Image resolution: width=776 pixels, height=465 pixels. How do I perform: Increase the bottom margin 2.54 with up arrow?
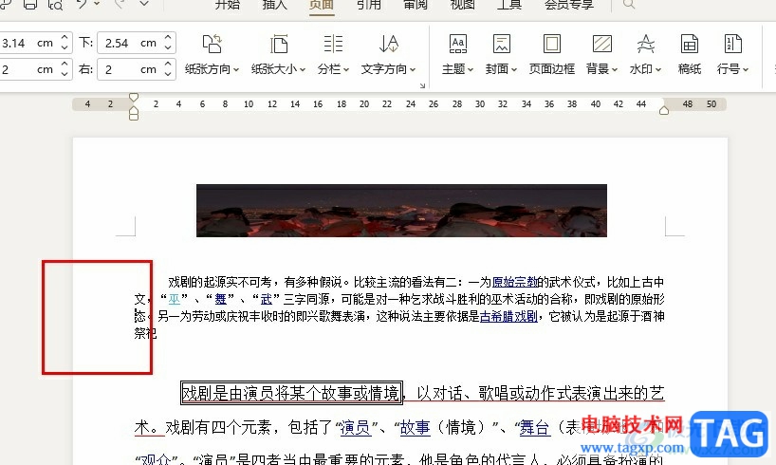[168, 38]
